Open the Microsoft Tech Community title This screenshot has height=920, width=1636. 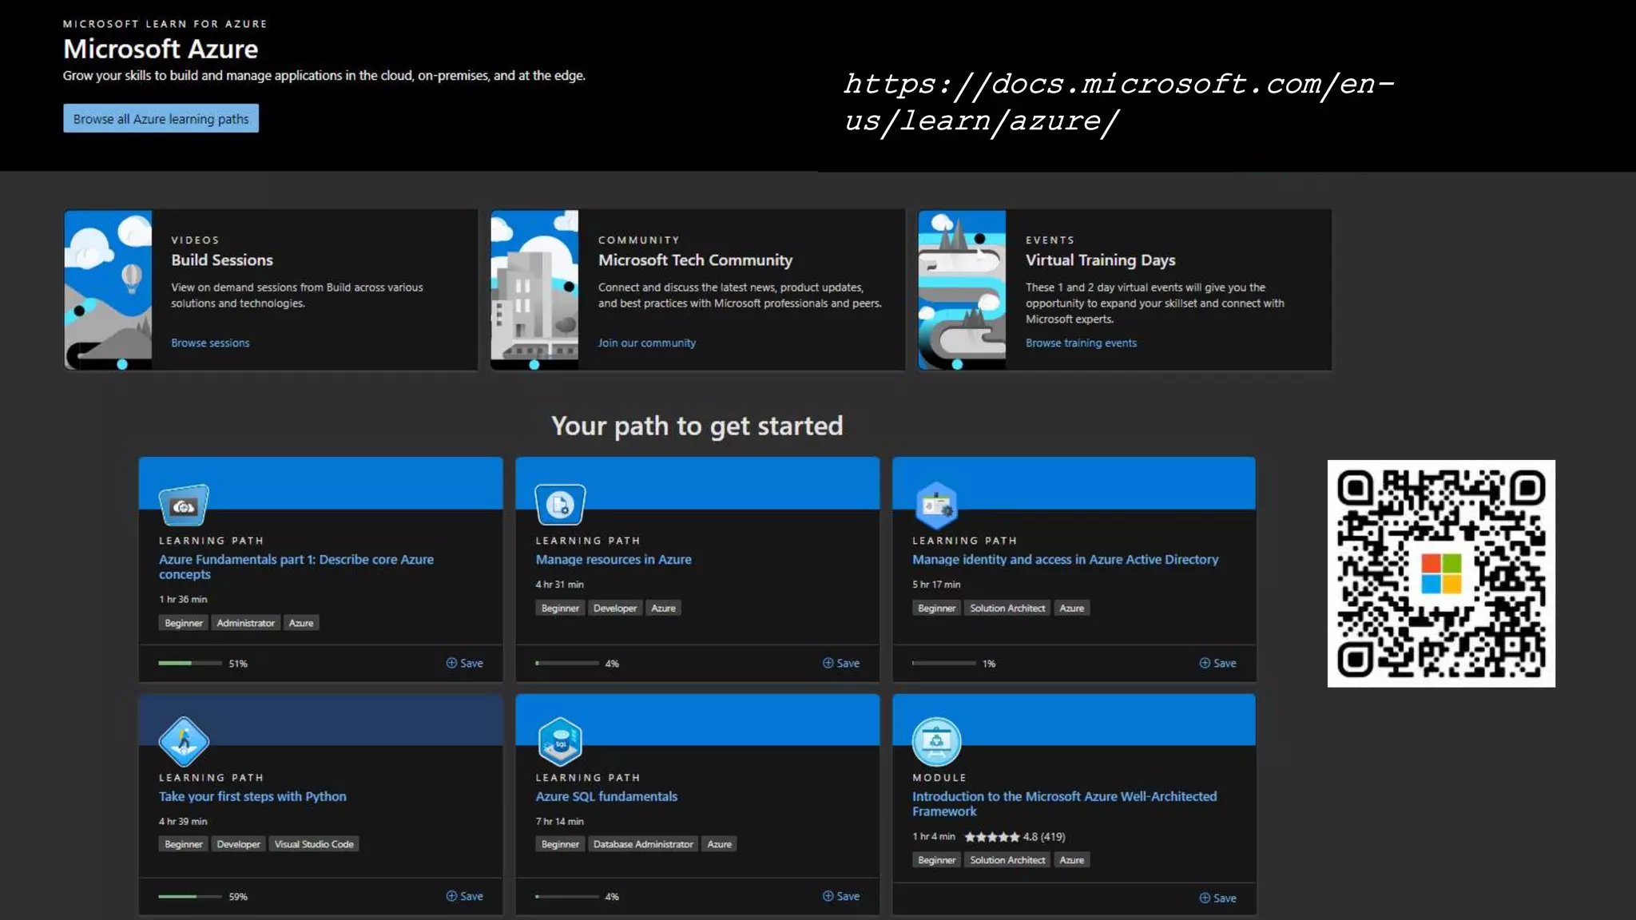pos(695,260)
